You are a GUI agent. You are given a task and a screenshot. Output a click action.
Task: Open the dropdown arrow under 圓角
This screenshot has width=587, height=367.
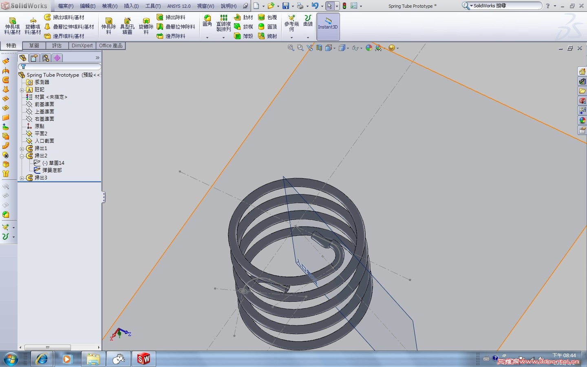tap(207, 38)
